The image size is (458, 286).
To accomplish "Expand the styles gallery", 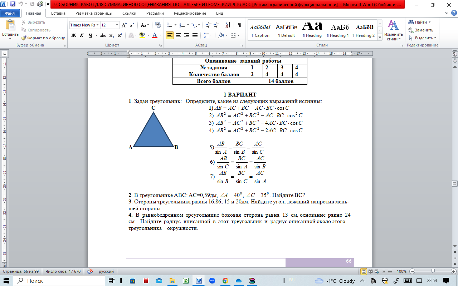I will (380, 36).
